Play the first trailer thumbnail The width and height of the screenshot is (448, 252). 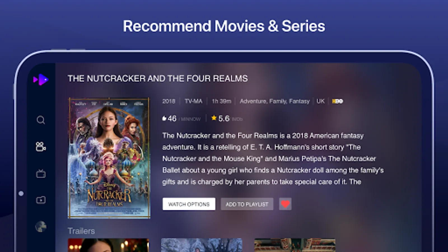(108, 245)
